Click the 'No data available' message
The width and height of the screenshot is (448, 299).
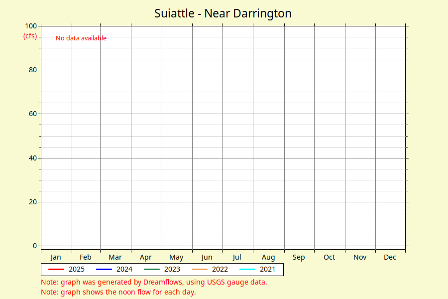(81, 38)
